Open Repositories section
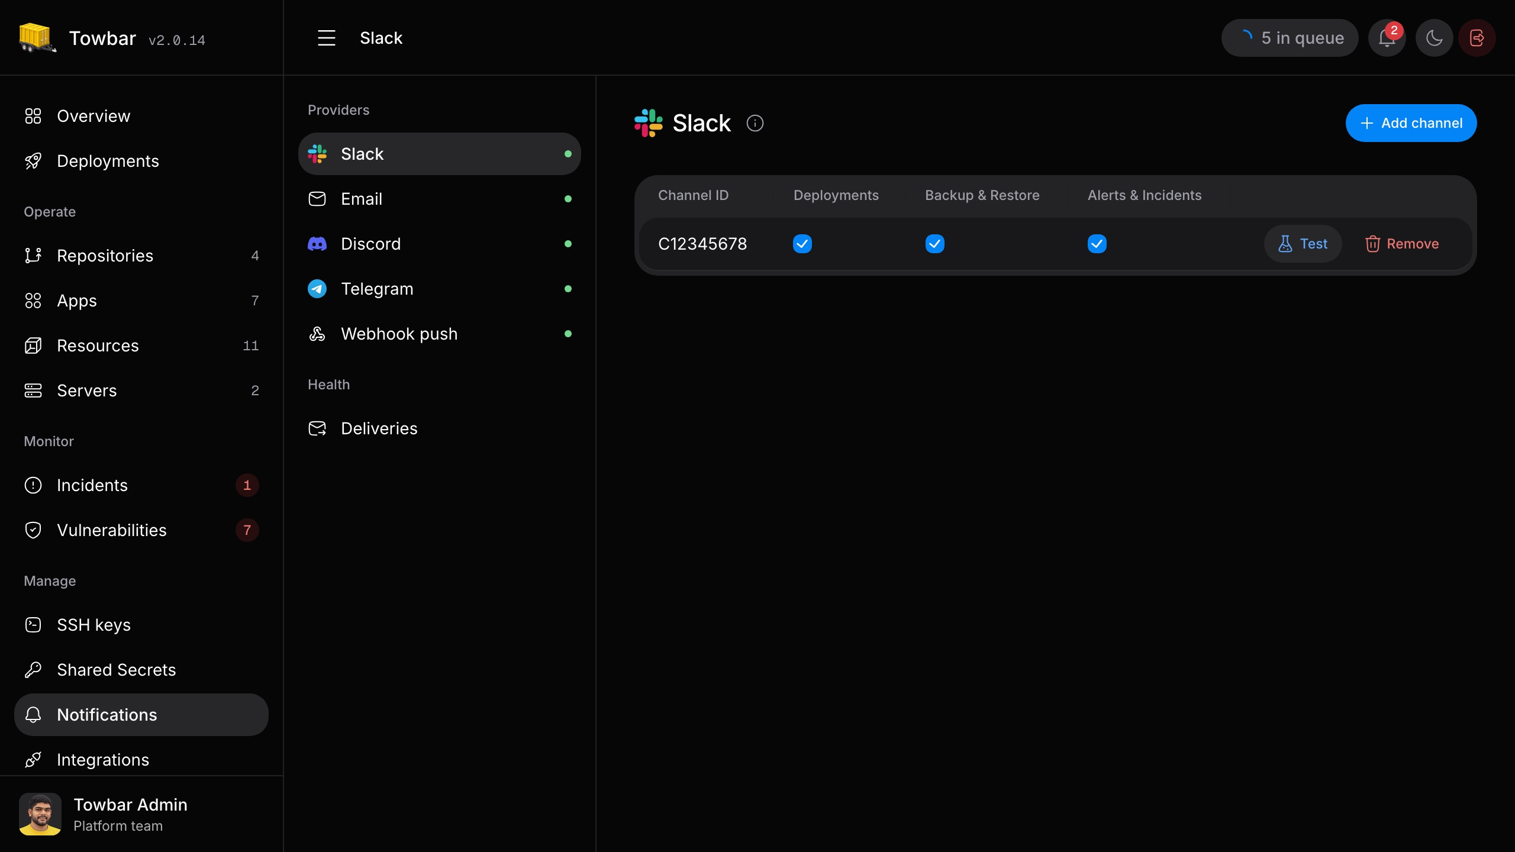Screen dimensions: 1515x852 coord(141,256)
